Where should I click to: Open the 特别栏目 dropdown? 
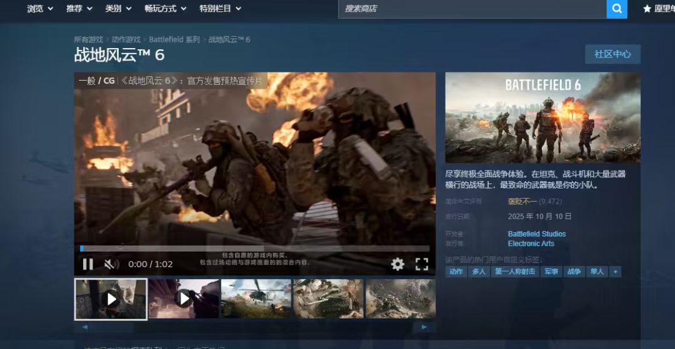pyautogui.click(x=220, y=9)
